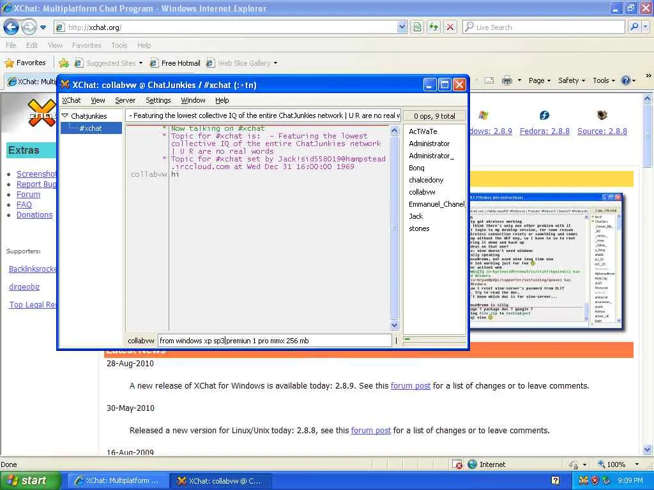Click the channel topic text field
This screenshot has width=654, height=490.
(262, 116)
